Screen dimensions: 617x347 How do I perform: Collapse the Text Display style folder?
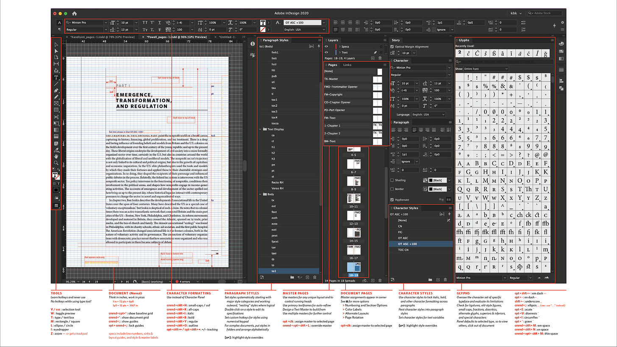click(260, 129)
